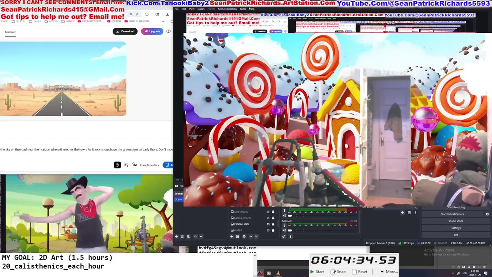Open the Mic/Aux options three-dot menu
The image size is (492, 277).
click(284, 225)
